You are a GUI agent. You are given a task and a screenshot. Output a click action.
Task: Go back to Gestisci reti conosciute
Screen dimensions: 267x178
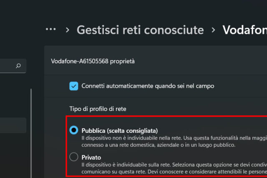140,30
